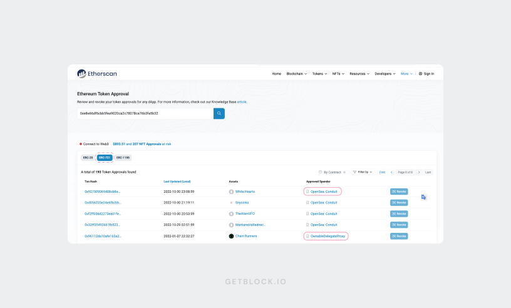The height and width of the screenshot is (308, 511).
Task: Click Sign In link text
Action: click(x=428, y=74)
